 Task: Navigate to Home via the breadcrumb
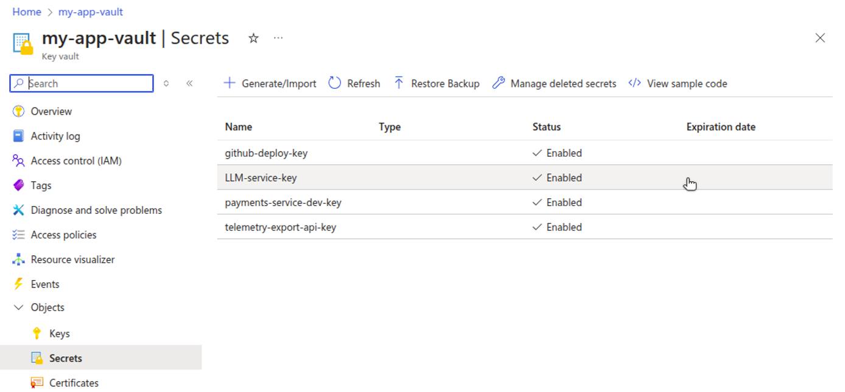pyautogui.click(x=27, y=11)
